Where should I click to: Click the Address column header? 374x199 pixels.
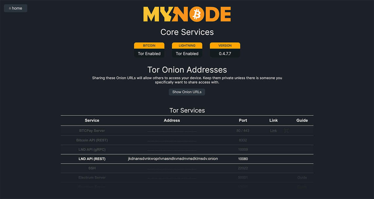click(x=172, y=120)
